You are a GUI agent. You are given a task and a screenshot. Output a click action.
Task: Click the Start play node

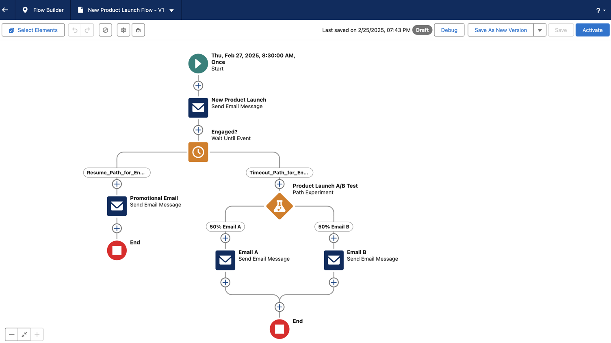198,64
